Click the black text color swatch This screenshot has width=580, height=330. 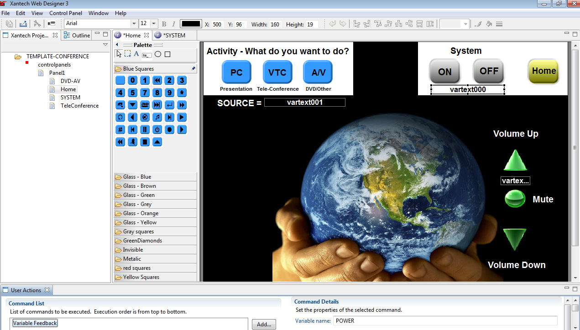191,24
